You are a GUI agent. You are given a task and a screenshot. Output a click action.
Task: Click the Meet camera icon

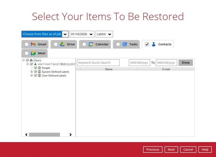tap(33, 53)
